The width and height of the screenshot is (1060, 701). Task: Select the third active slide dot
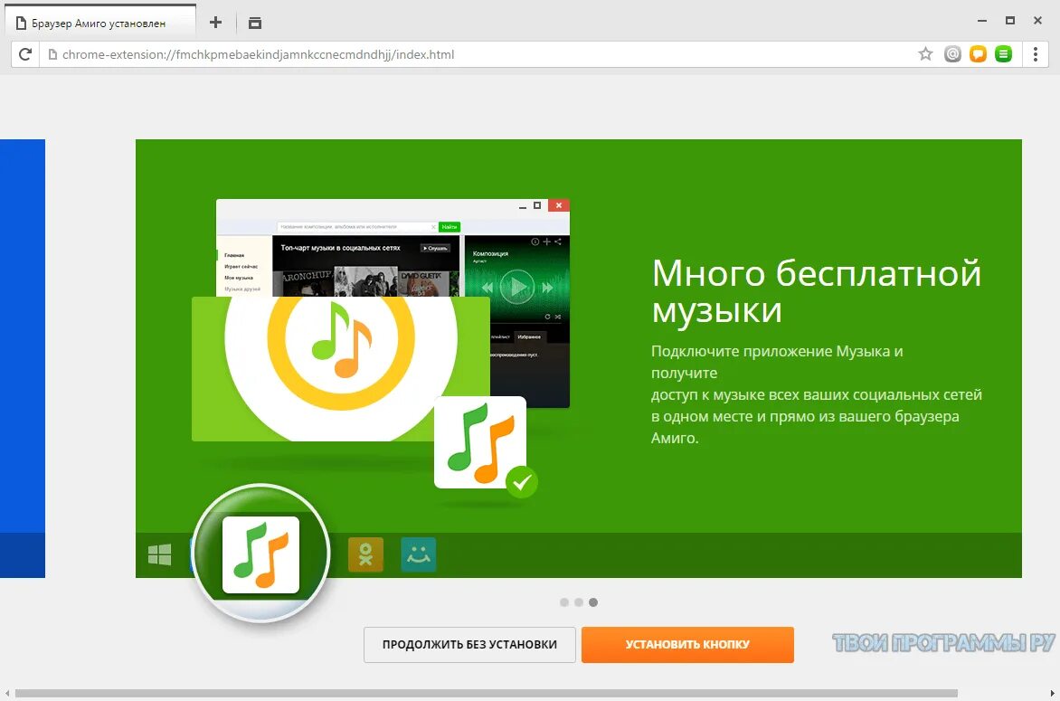tap(593, 602)
